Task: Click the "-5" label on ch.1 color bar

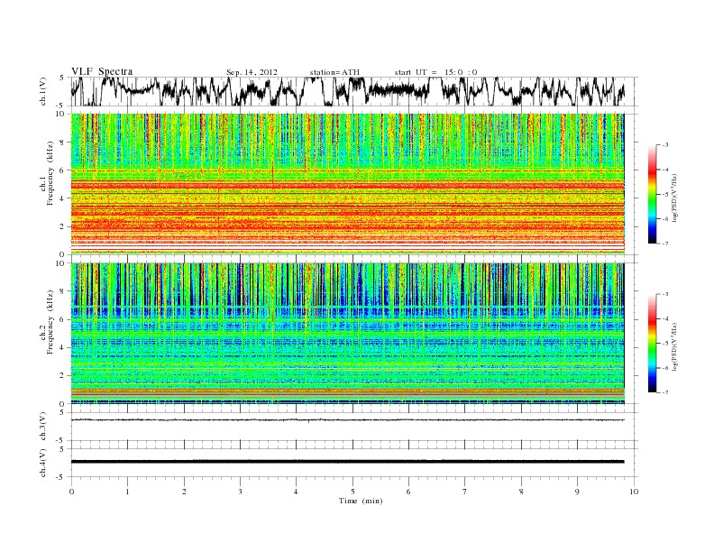Action: pyautogui.click(x=664, y=195)
